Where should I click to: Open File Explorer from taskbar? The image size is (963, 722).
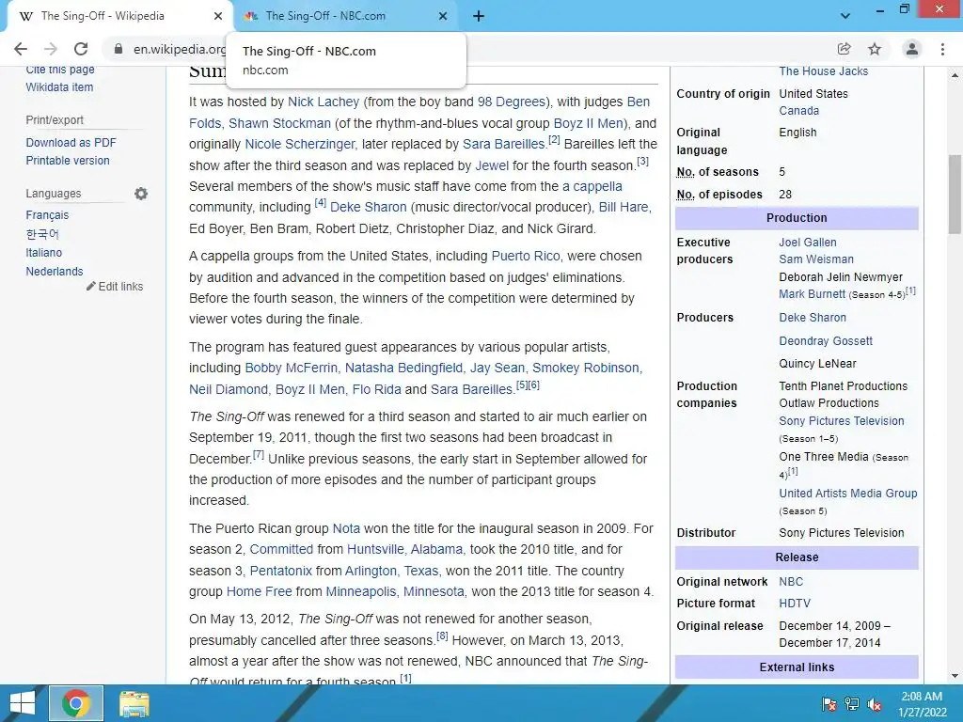[x=134, y=703]
